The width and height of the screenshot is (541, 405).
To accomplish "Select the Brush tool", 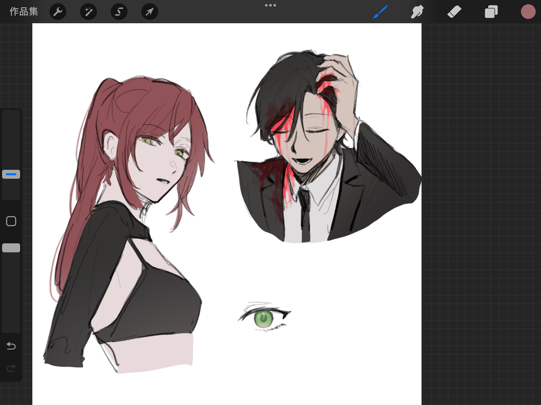I will [x=380, y=12].
